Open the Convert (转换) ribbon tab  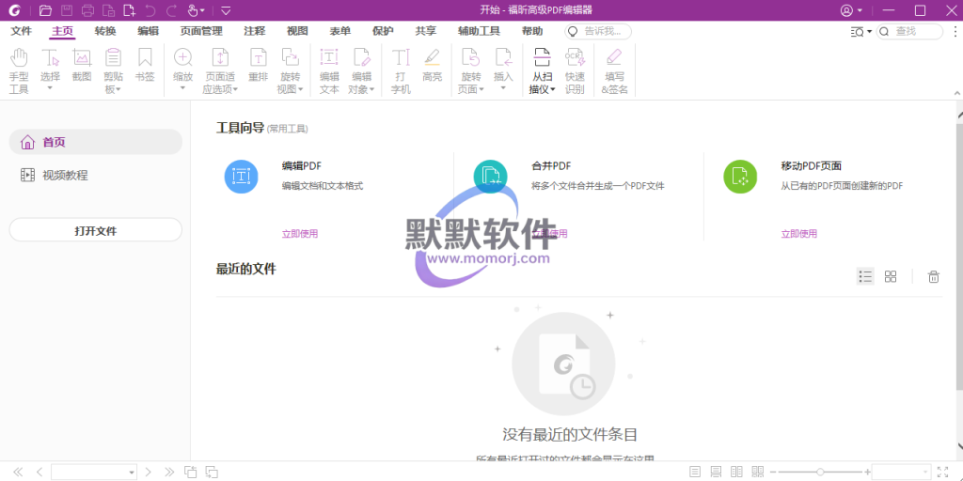pyautogui.click(x=105, y=31)
